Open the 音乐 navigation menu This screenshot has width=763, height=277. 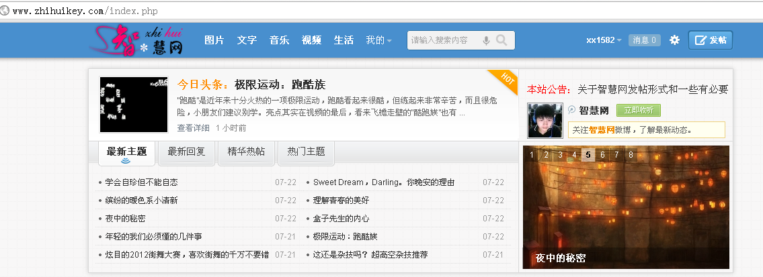279,40
